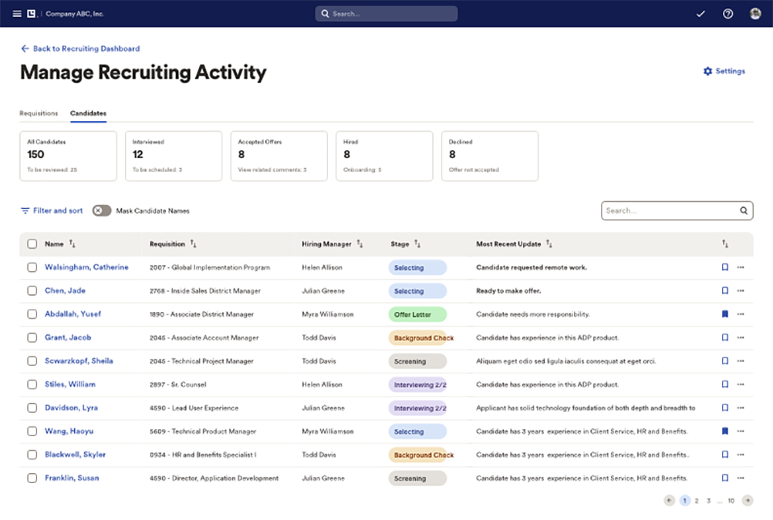Select the Candidates tab

point(88,114)
